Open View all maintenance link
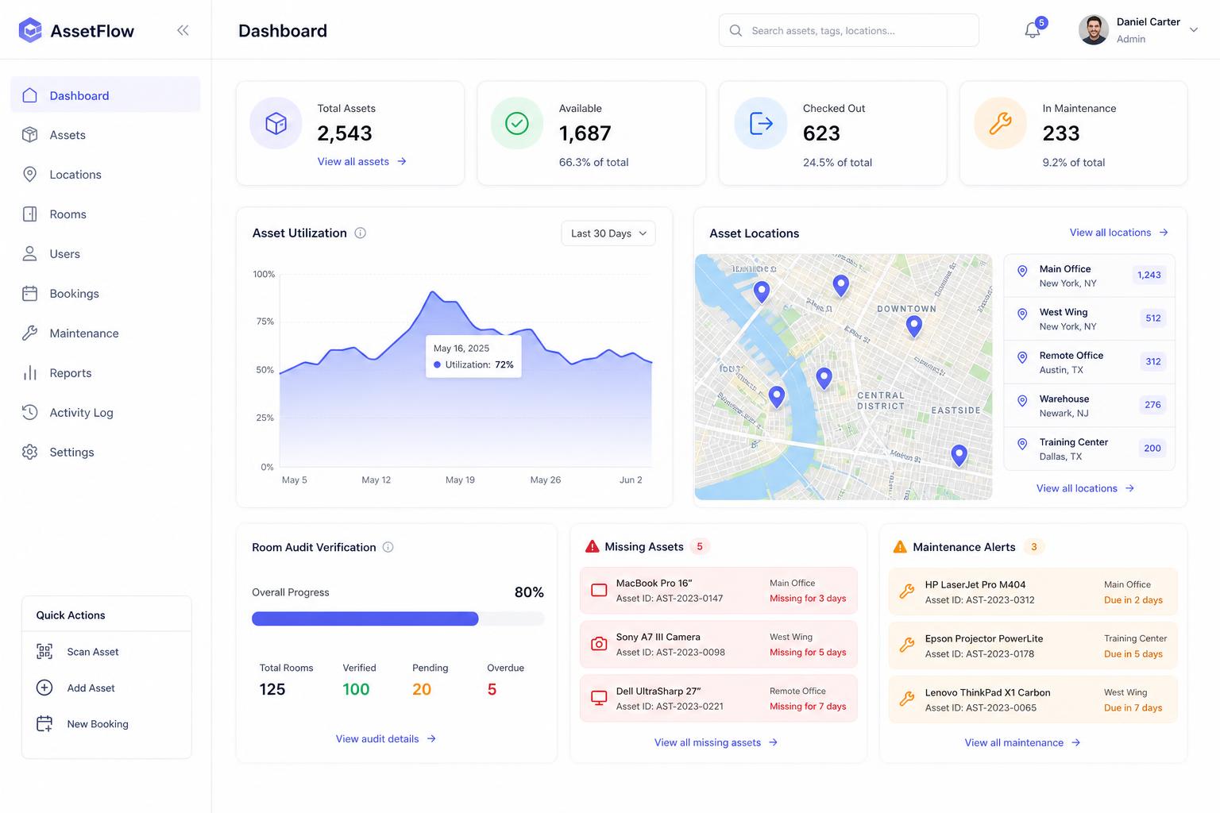This screenshot has width=1220, height=813. (1023, 742)
